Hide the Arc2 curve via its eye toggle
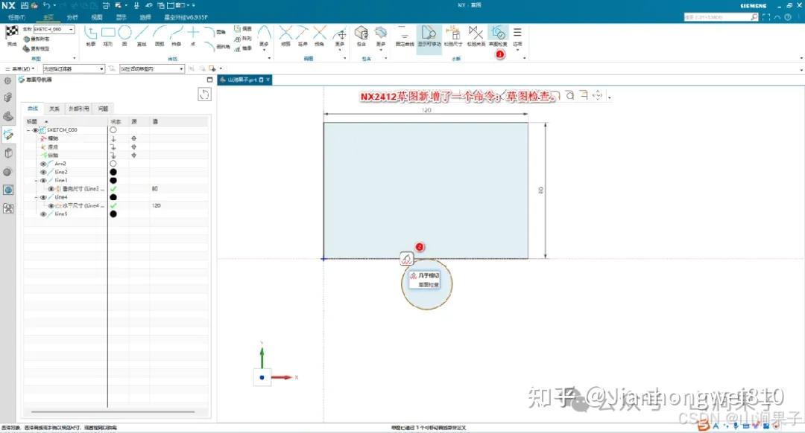The image size is (805, 433). (42, 164)
